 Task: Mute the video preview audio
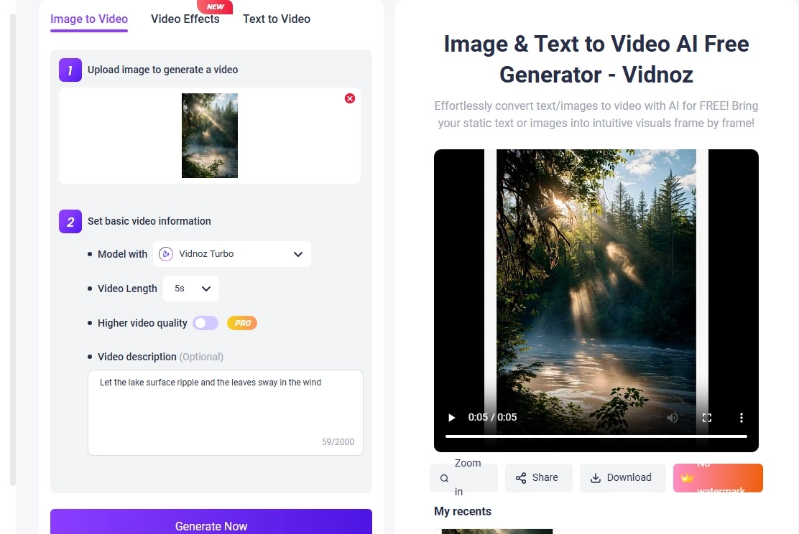(672, 417)
